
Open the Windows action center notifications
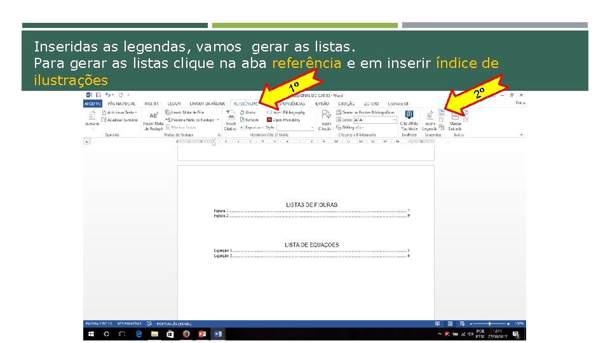[516, 334]
